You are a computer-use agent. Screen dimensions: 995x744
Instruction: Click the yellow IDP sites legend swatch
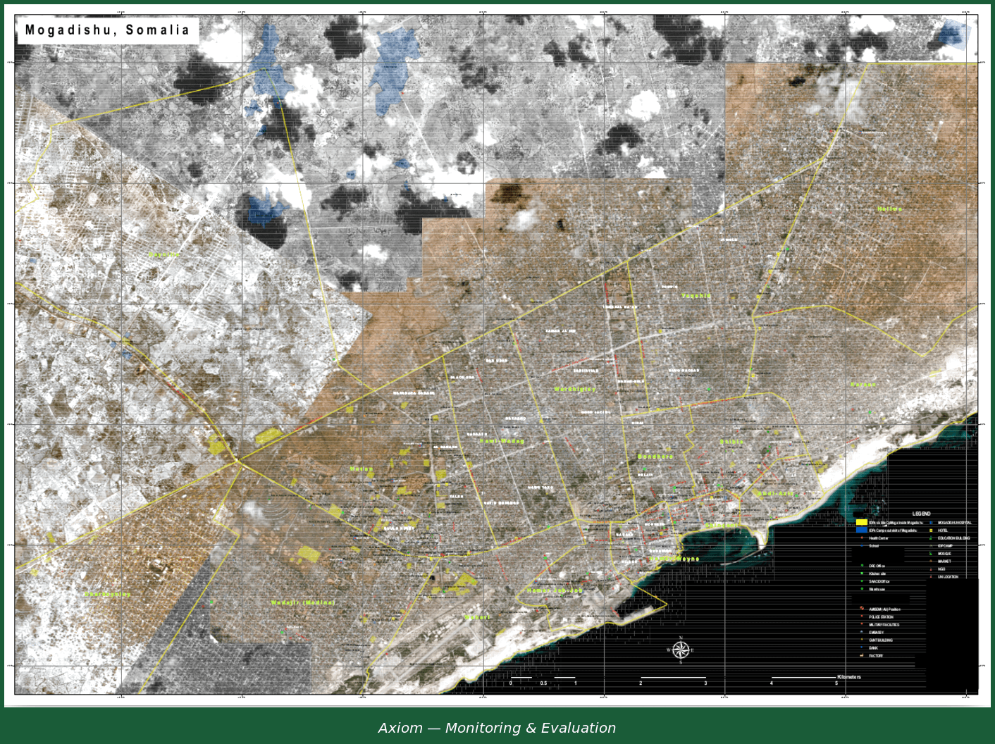click(862, 522)
